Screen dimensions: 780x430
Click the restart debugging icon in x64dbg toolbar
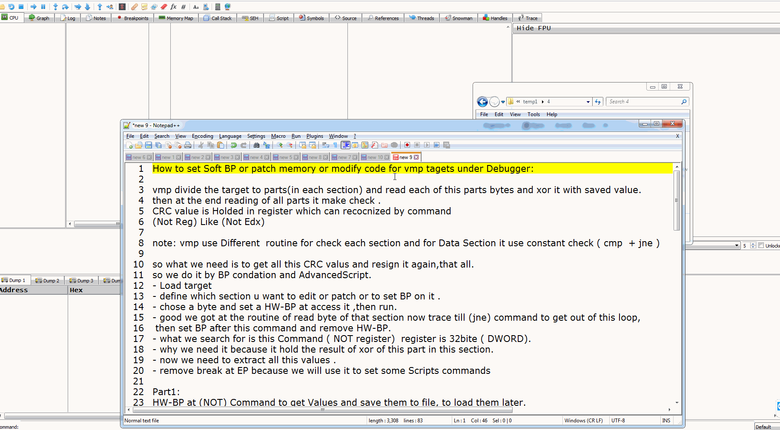(x=11, y=7)
